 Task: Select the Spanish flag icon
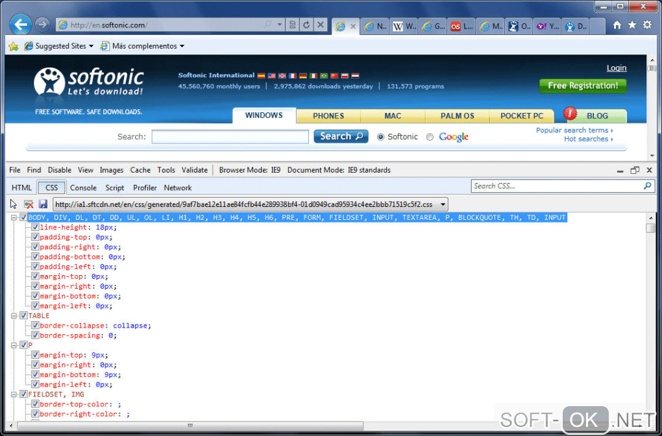(x=261, y=75)
